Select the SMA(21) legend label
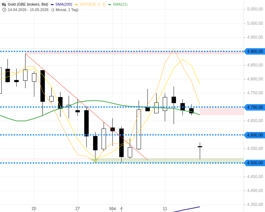This screenshot has height=212, width=265. [120, 4]
